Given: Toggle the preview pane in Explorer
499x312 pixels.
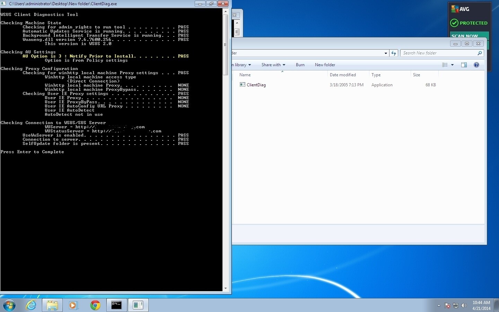Looking at the screenshot, I should click(x=464, y=65).
